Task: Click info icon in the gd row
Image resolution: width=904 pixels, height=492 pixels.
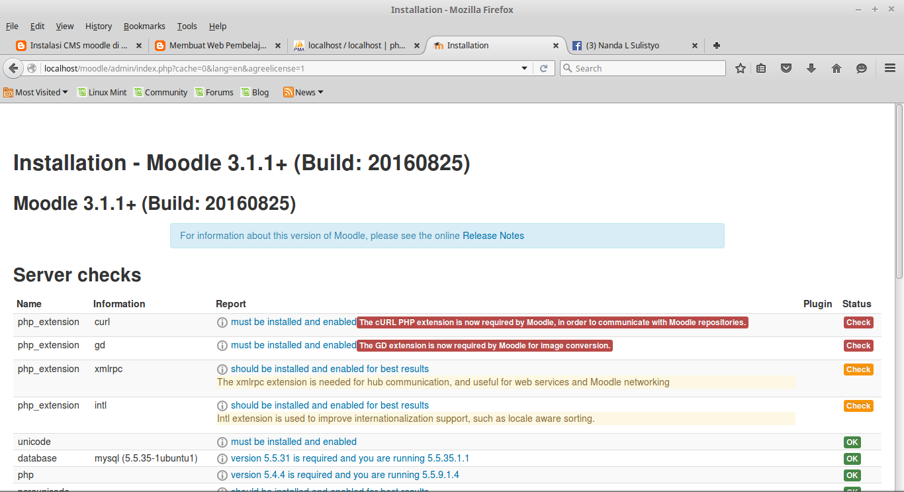Action: 222,346
